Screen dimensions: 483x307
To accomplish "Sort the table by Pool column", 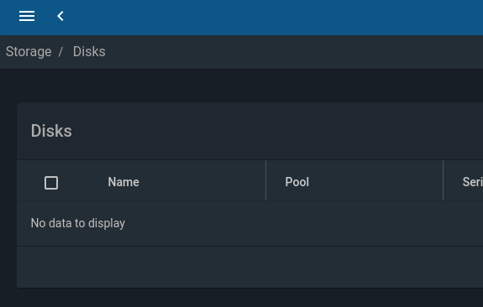I will coord(297,182).
